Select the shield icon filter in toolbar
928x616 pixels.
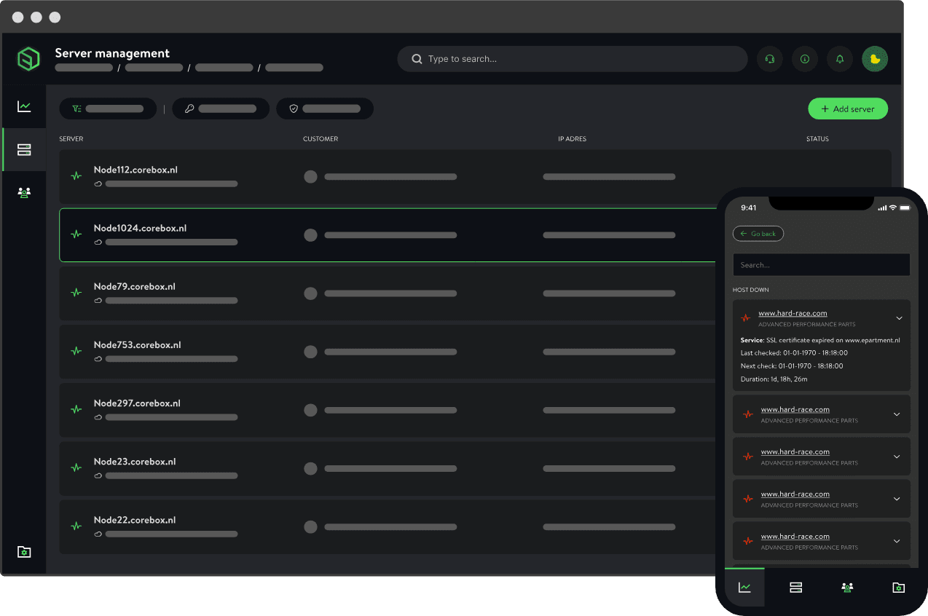tap(294, 108)
